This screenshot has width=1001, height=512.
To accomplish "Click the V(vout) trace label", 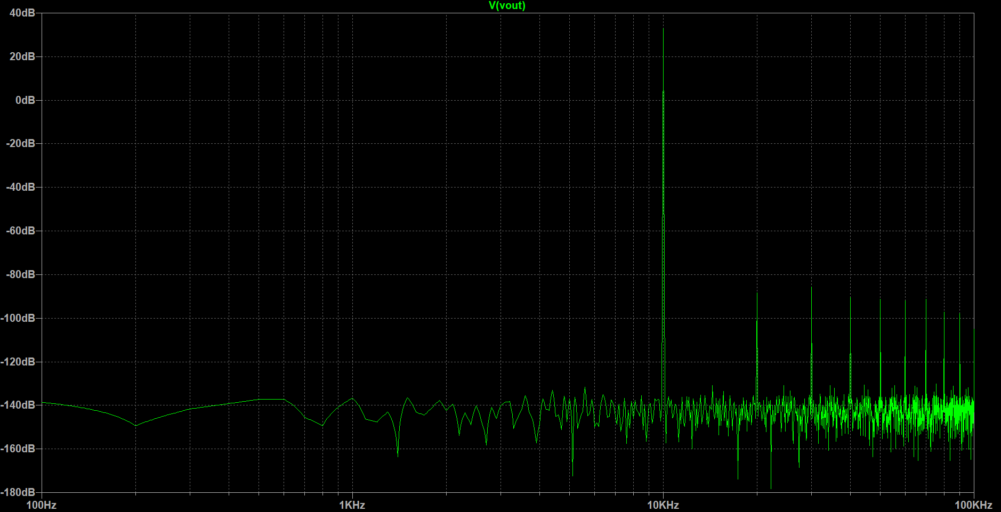I will (x=507, y=6).
